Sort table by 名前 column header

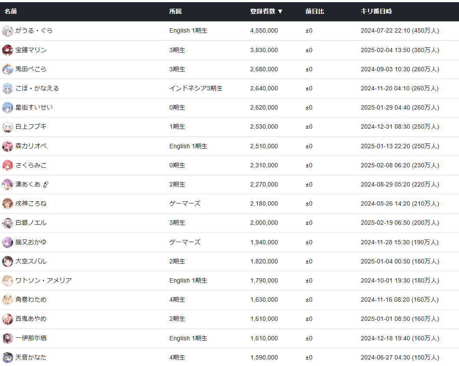click(x=11, y=11)
